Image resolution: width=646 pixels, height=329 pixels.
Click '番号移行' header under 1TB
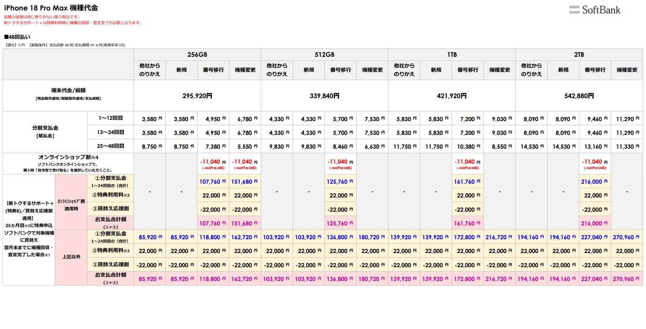click(468, 70)
